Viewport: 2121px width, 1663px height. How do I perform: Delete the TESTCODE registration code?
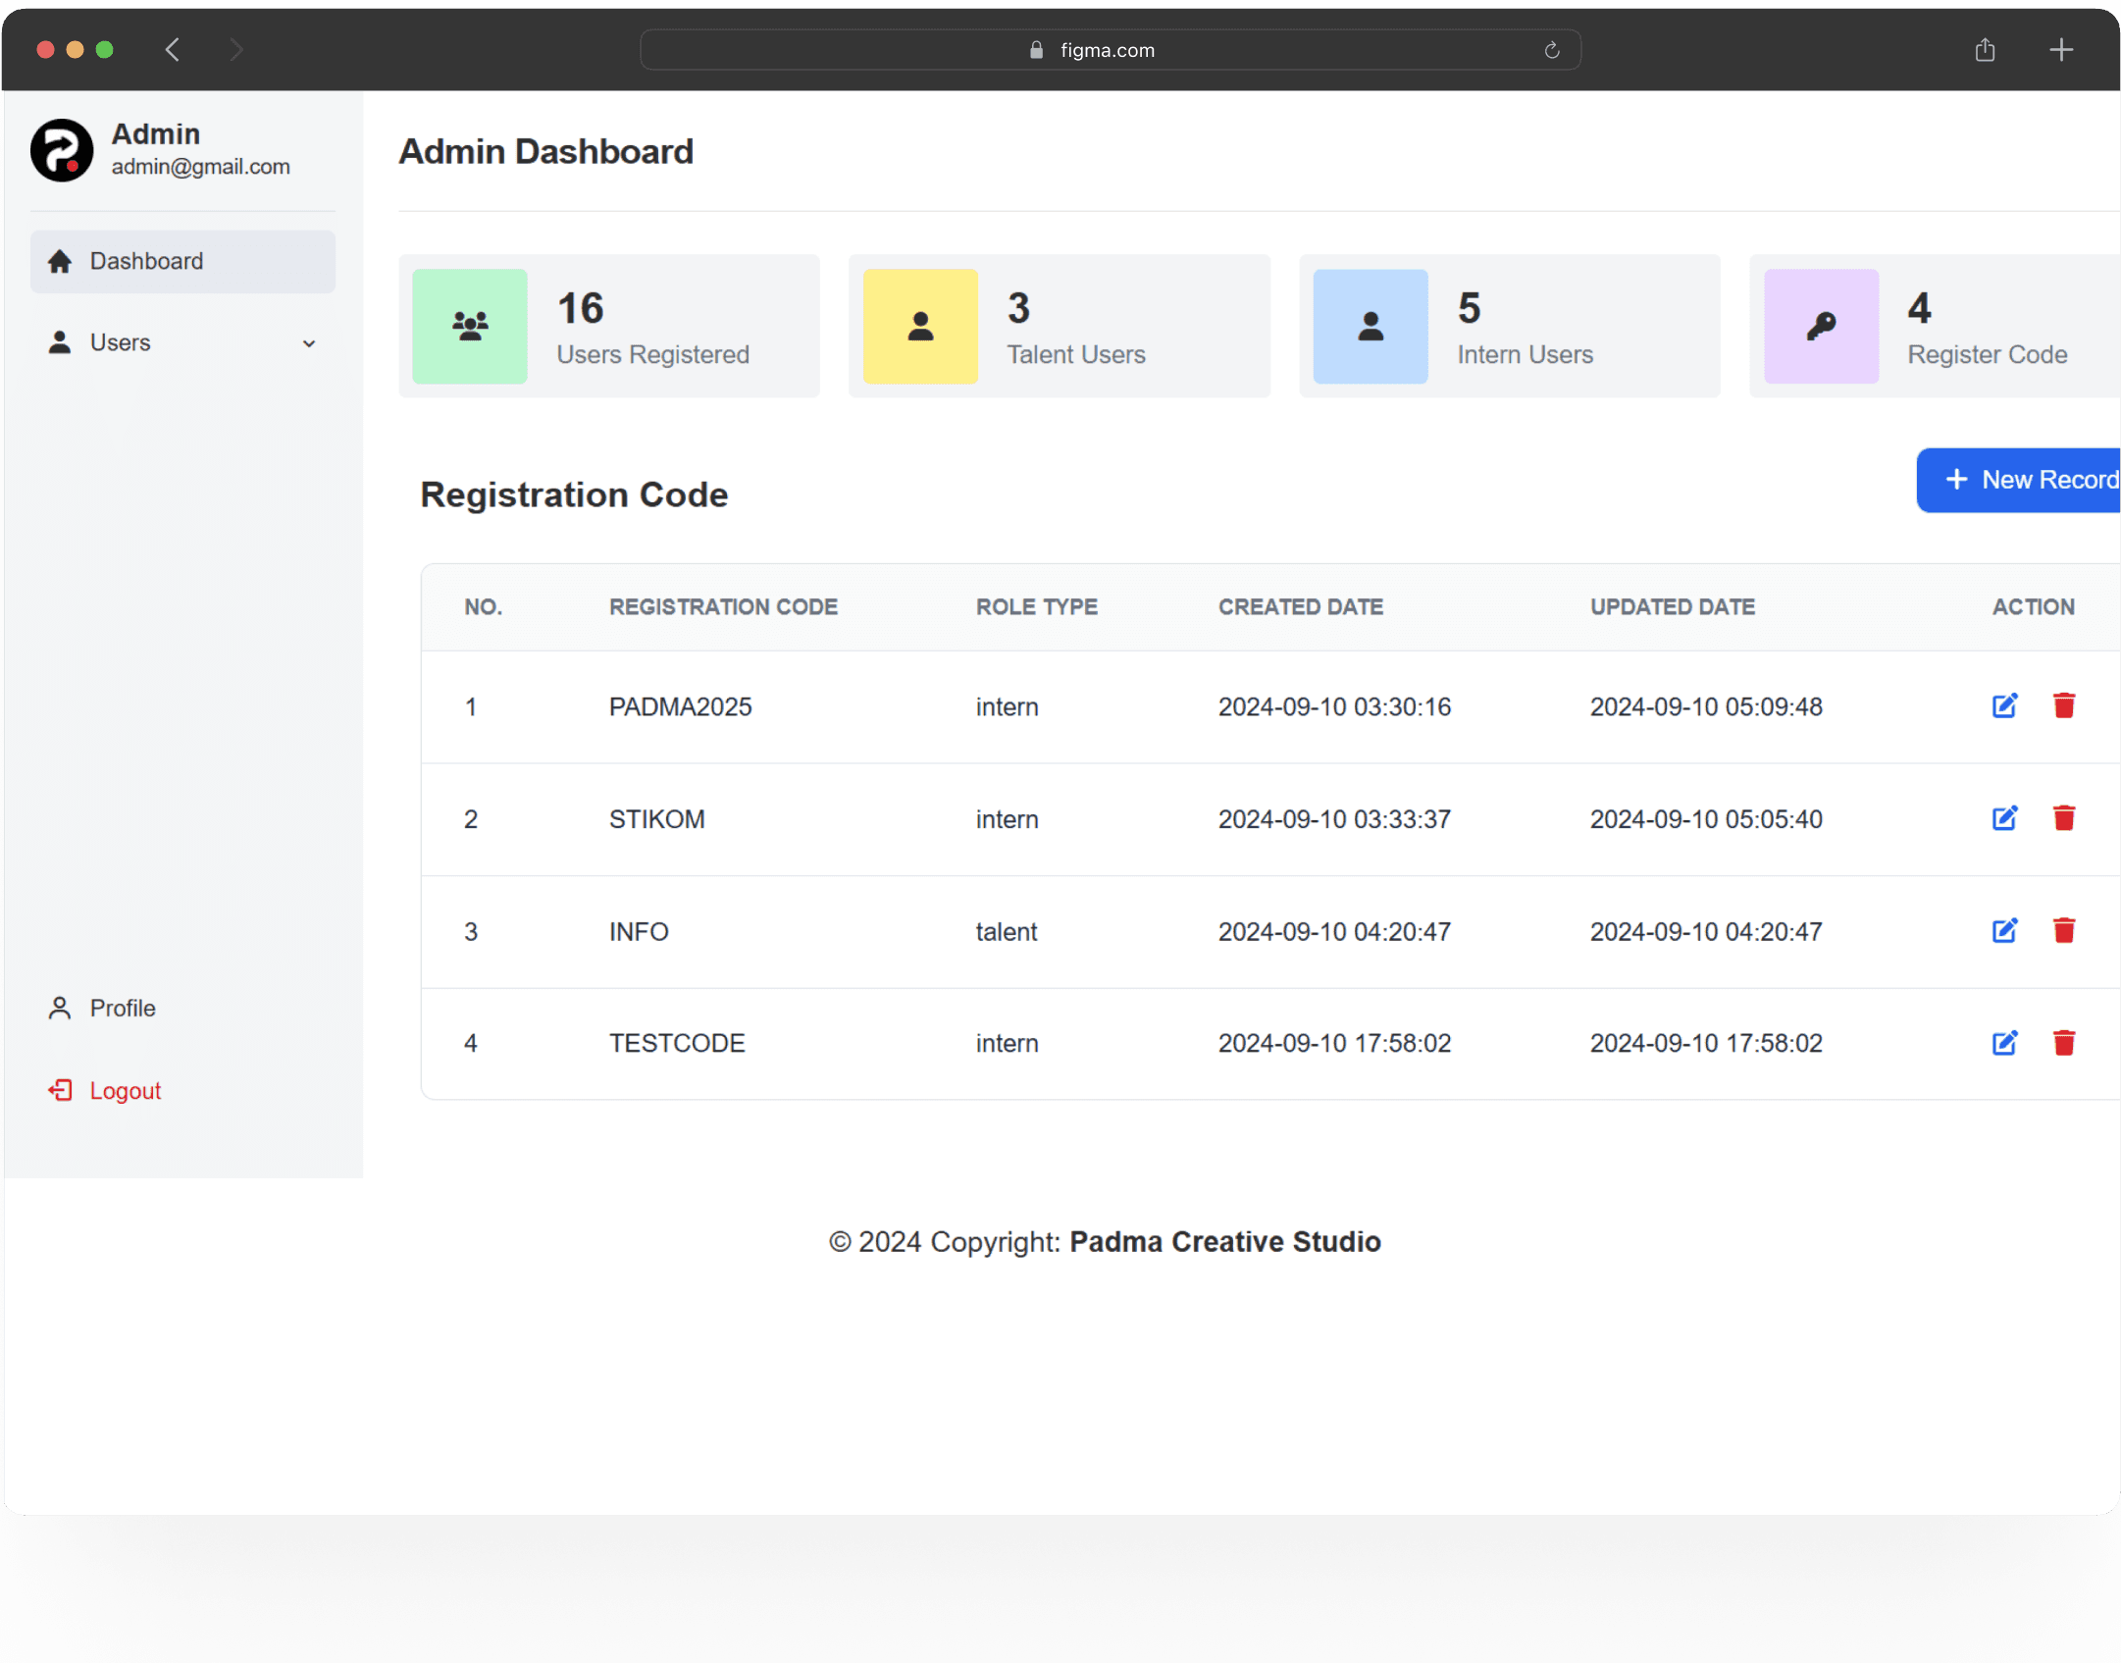tap(2064, 1043)
